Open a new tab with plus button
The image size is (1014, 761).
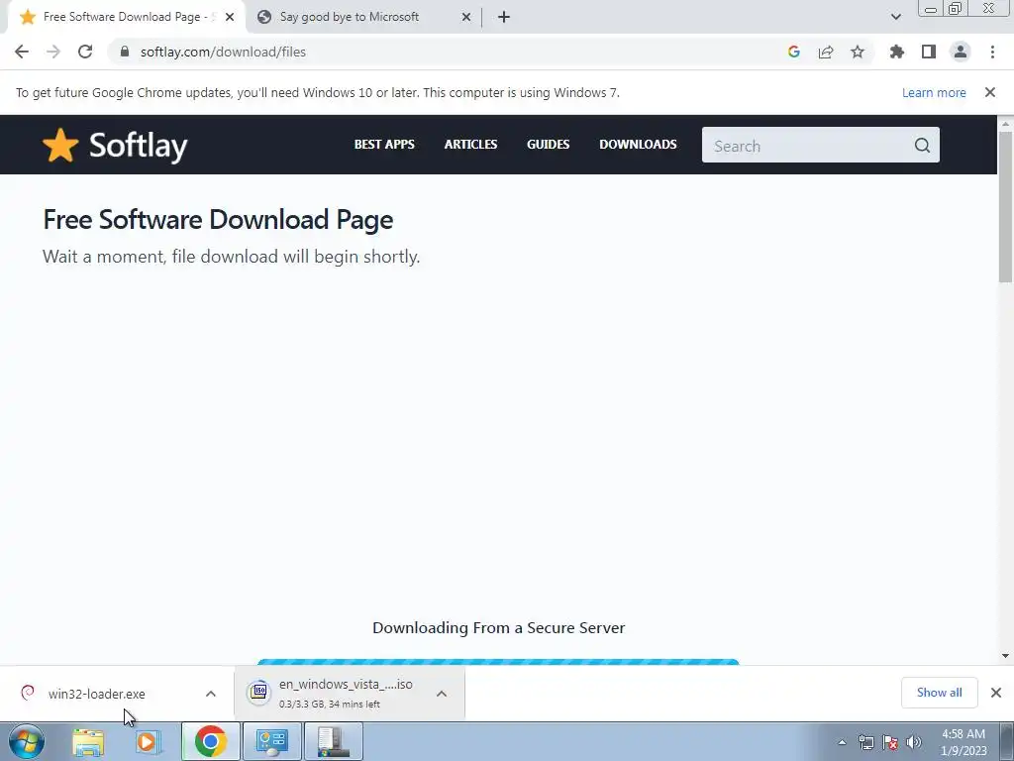click(504, 17)
